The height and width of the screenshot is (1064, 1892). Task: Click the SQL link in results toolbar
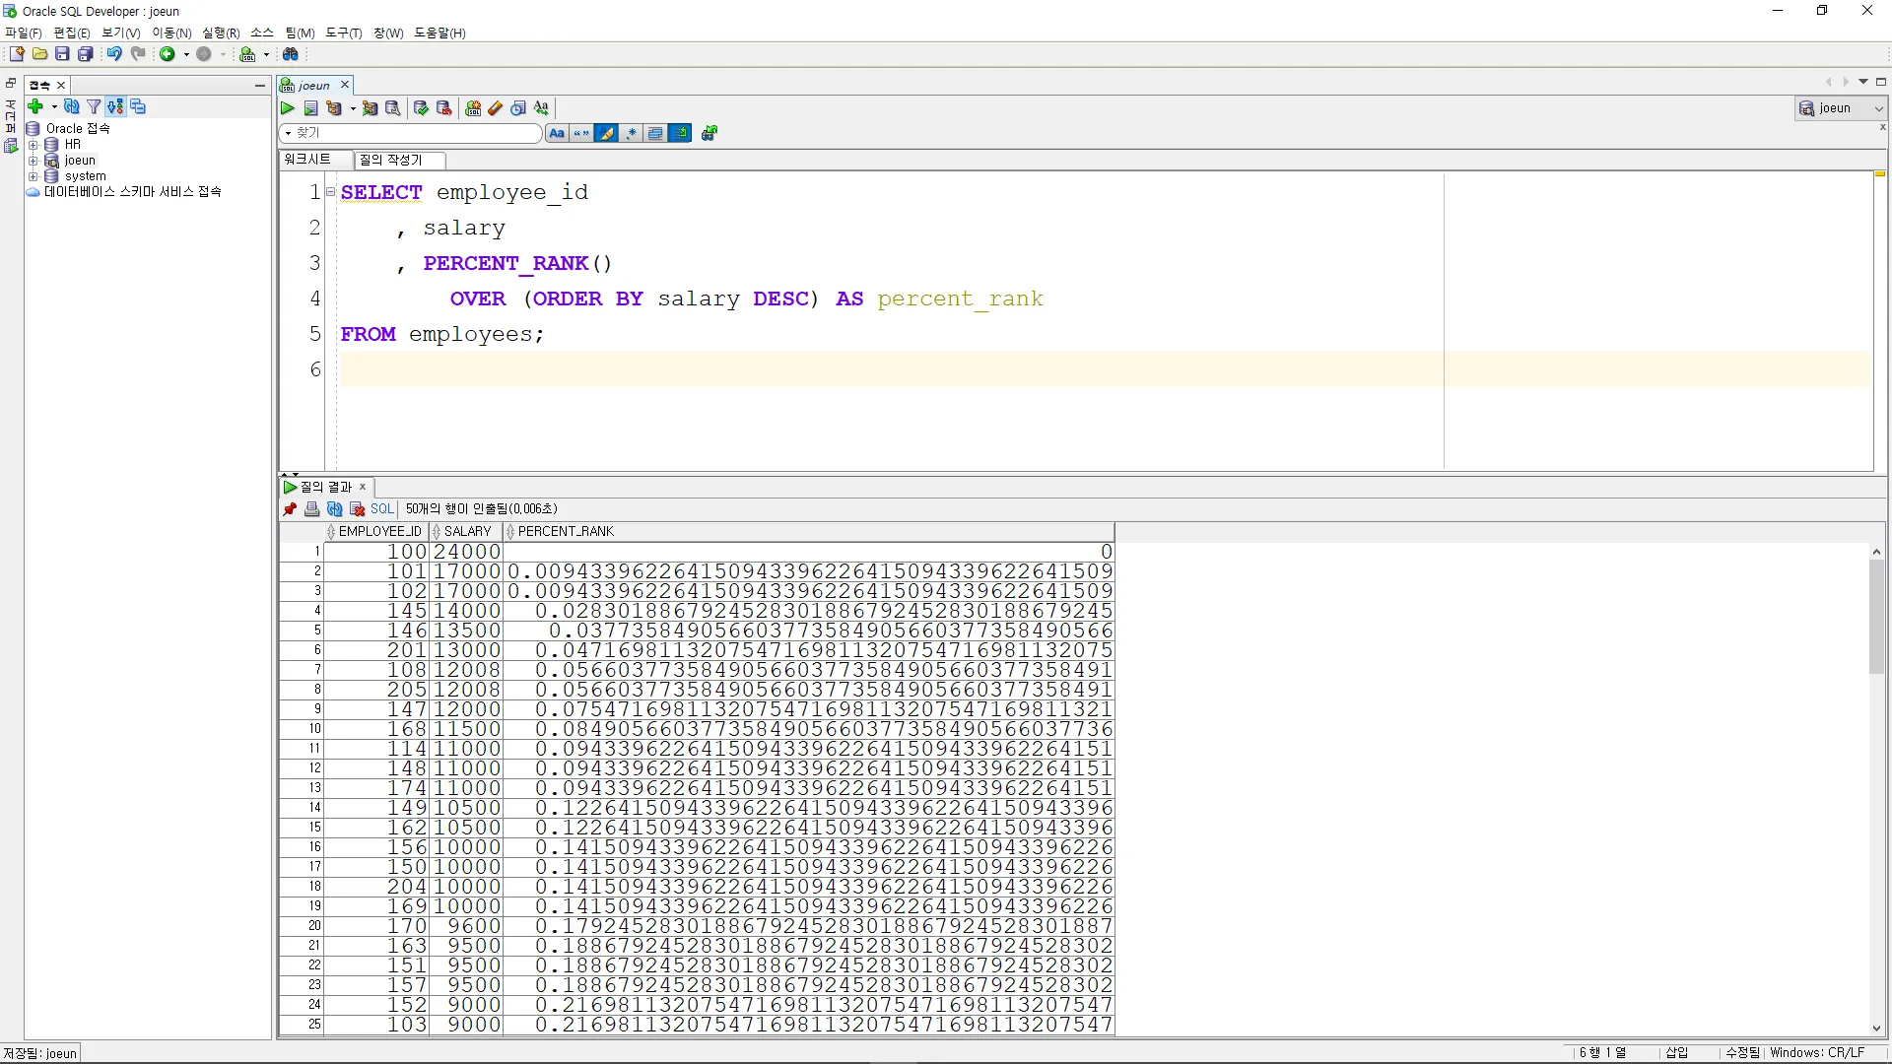point(381,509)
